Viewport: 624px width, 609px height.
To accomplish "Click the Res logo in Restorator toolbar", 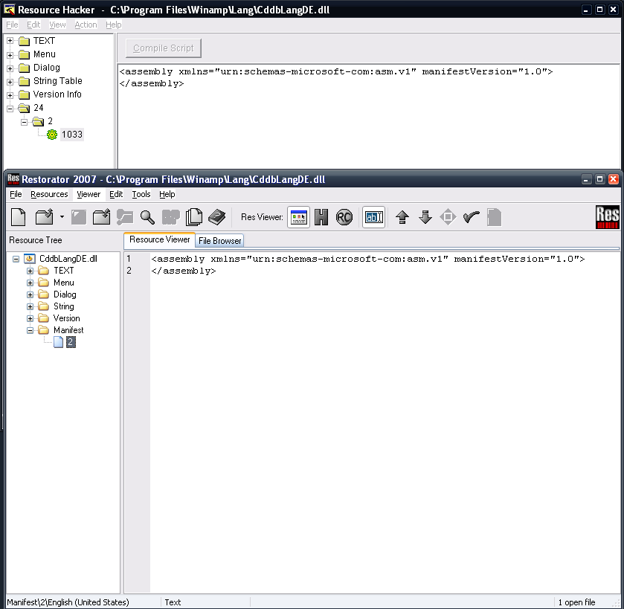I will coord(608,217).
